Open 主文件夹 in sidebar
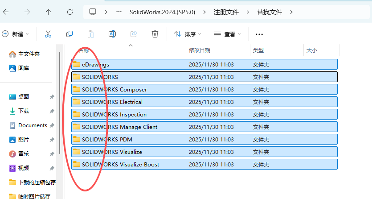The image size is (372, 199). coord(24,54)
